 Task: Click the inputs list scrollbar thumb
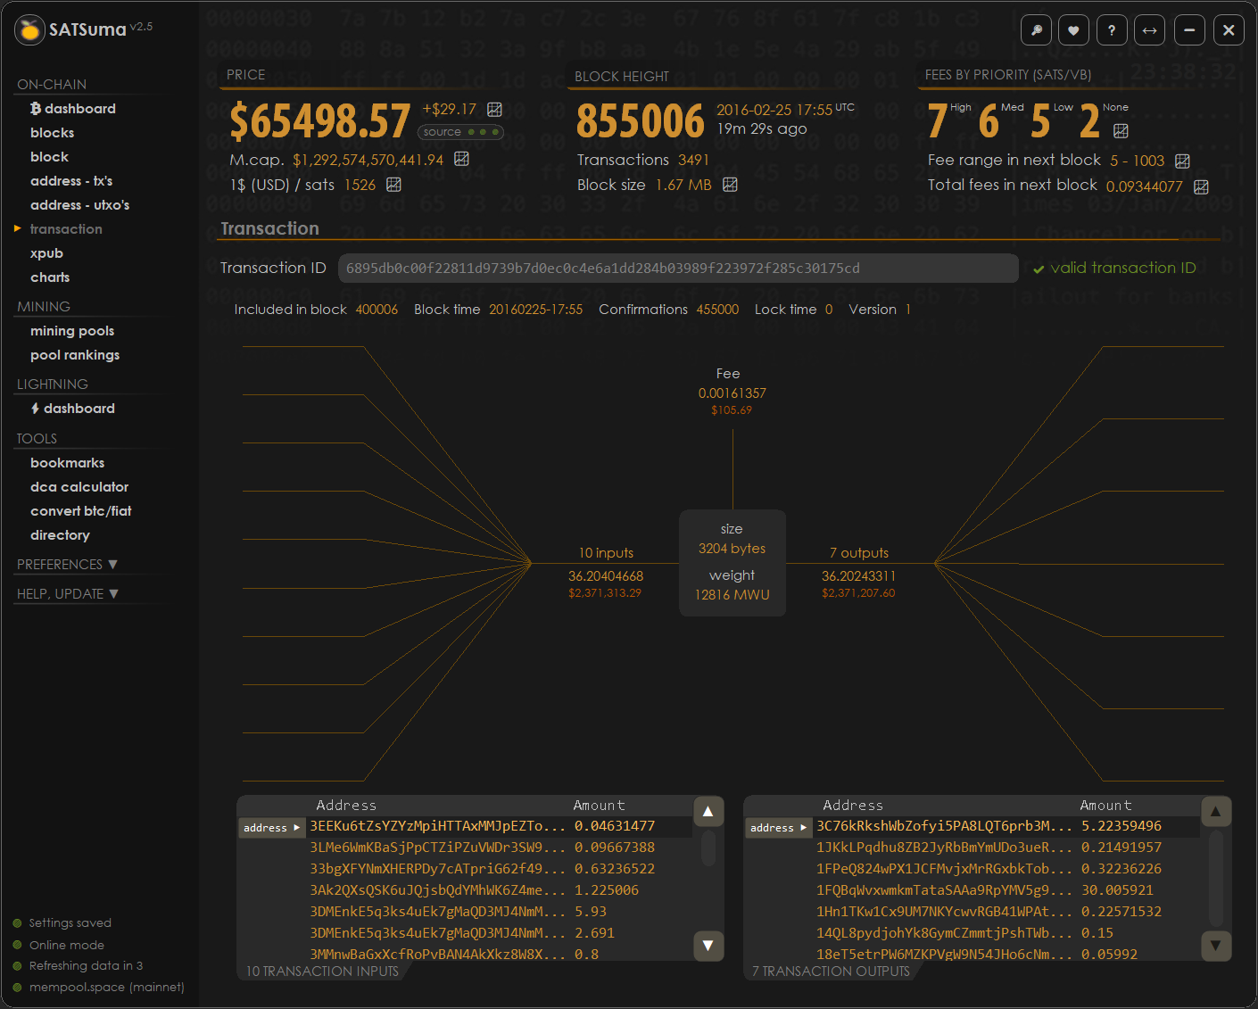click(x=708, y=848)
